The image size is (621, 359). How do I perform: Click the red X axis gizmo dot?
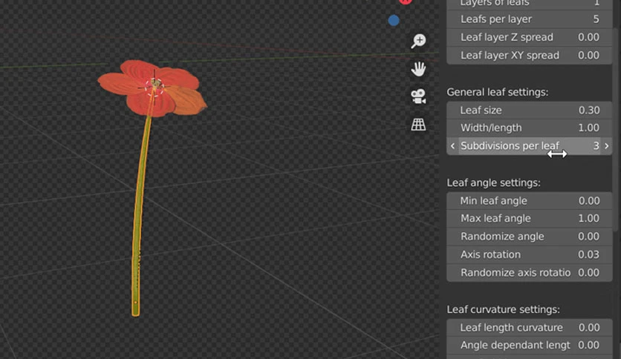click(x=406, y=1)
